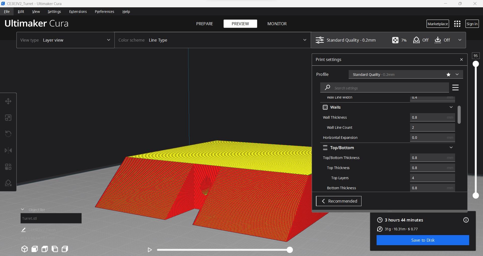Open Per Model Settings tool
483x256 pixels.
8,167
